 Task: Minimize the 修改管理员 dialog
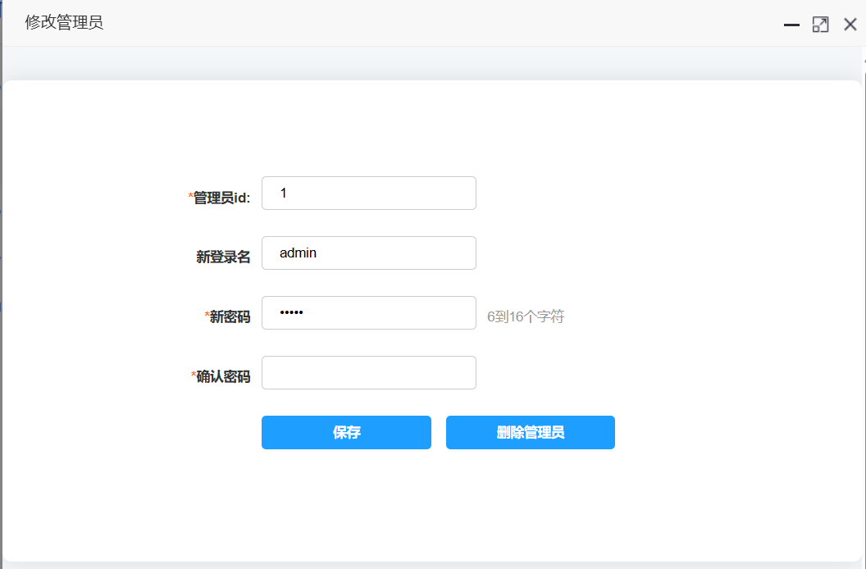pos(791,25)
